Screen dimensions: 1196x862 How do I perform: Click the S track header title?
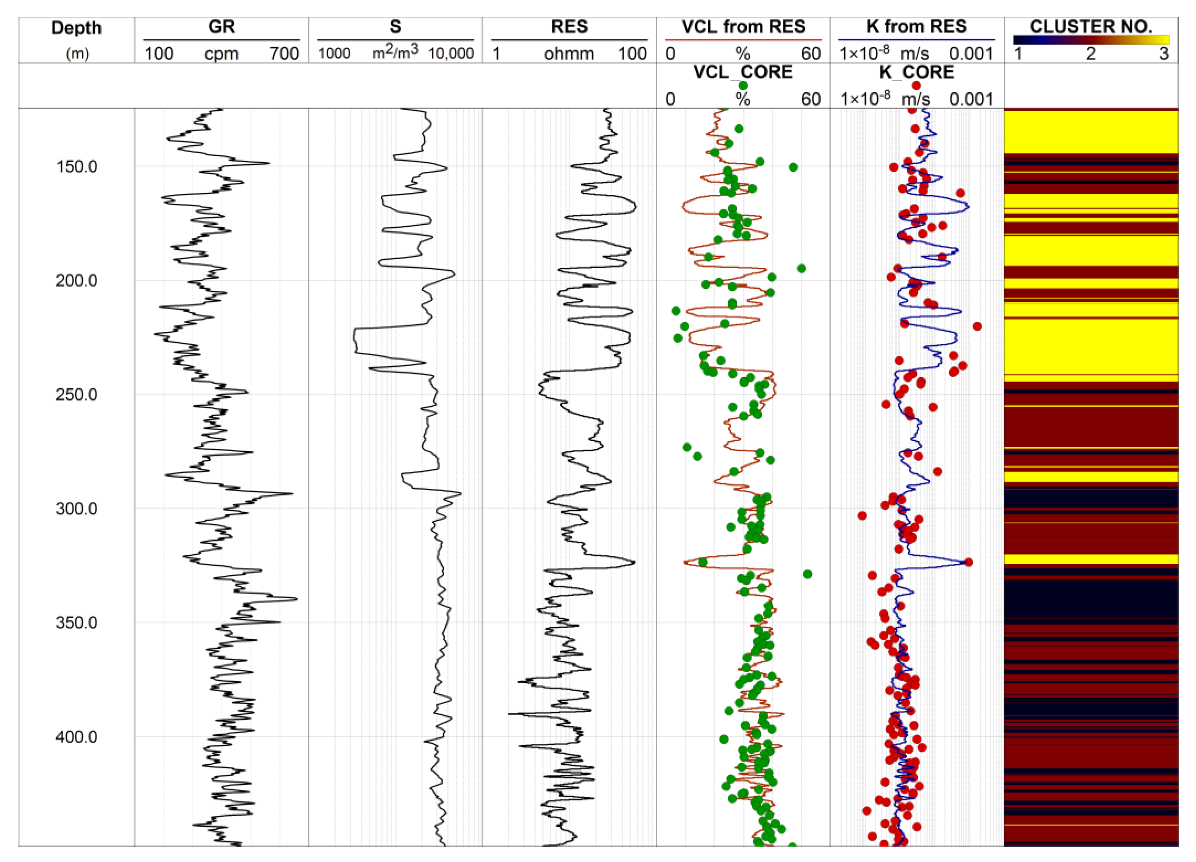[x=395, y=26]
